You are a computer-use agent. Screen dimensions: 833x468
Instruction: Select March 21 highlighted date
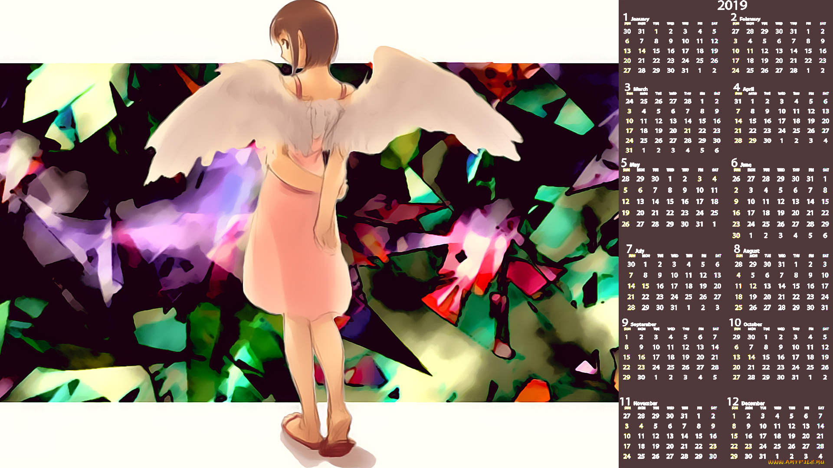pos(688,130)
